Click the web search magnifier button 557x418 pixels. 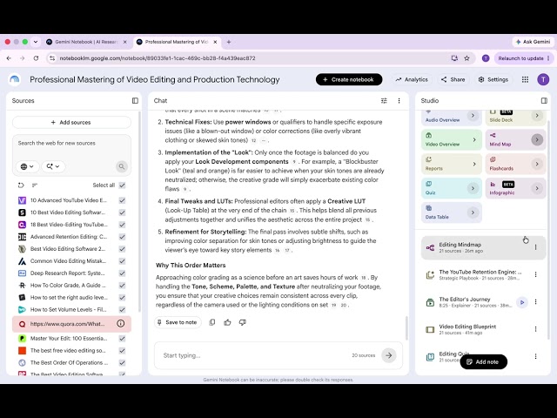coord(122,166)
